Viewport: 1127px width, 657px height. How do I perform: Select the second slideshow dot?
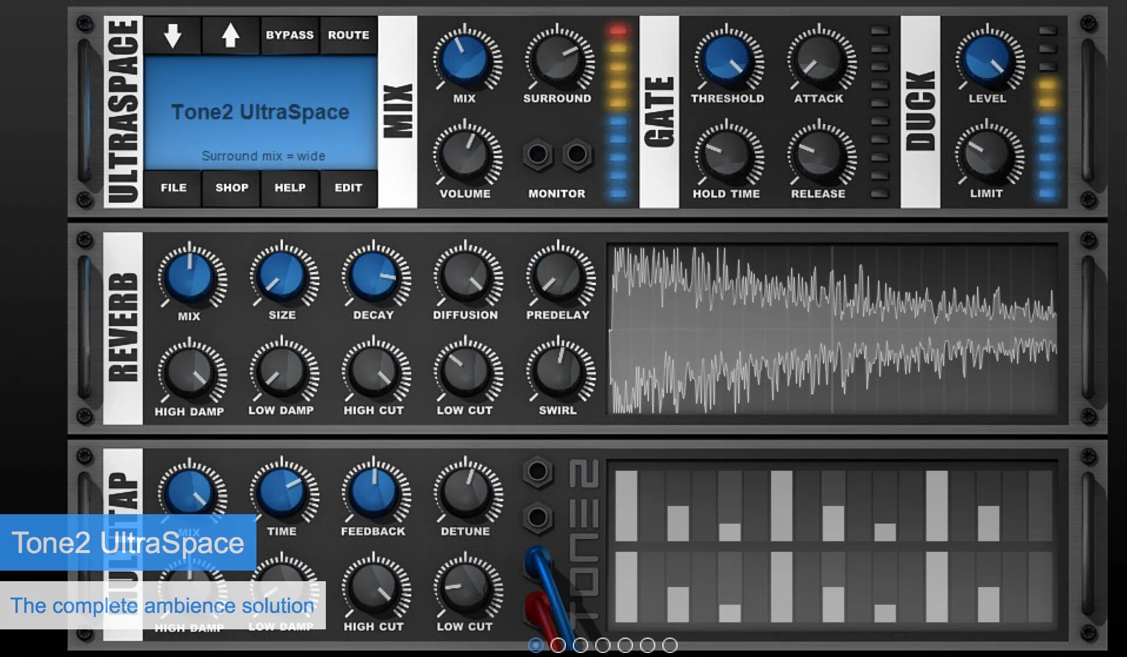click(x=558, y=645)
